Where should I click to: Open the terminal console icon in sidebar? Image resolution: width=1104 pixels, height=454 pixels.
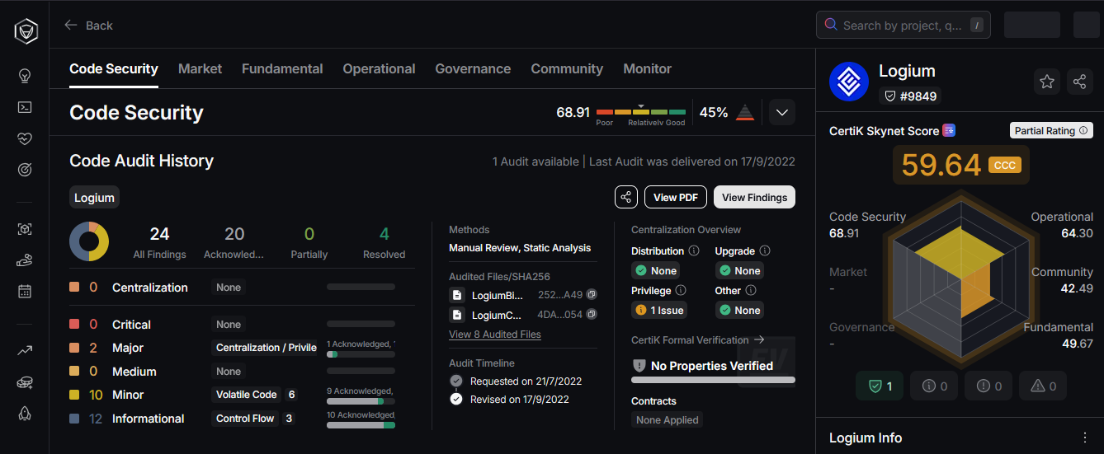pyautogui.click(x=25, y=107)
